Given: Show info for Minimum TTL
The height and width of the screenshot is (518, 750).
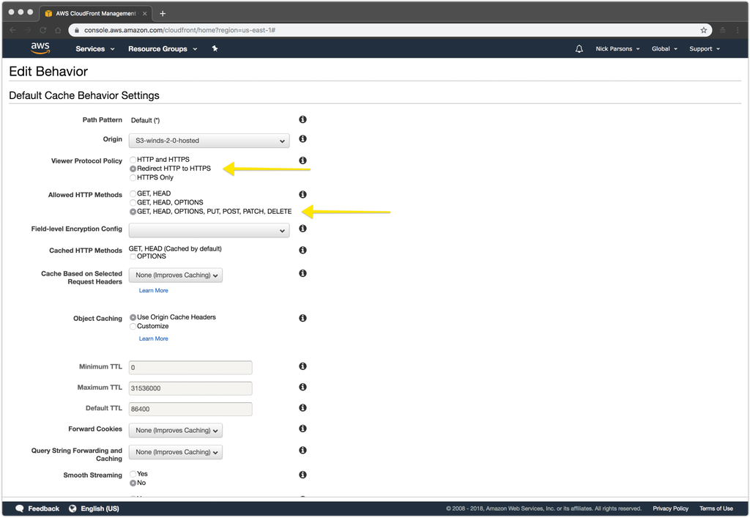Looking at the screenshot, I should [302, 366].
